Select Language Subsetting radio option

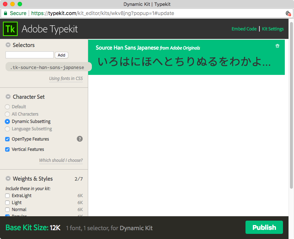coord(7,129)
